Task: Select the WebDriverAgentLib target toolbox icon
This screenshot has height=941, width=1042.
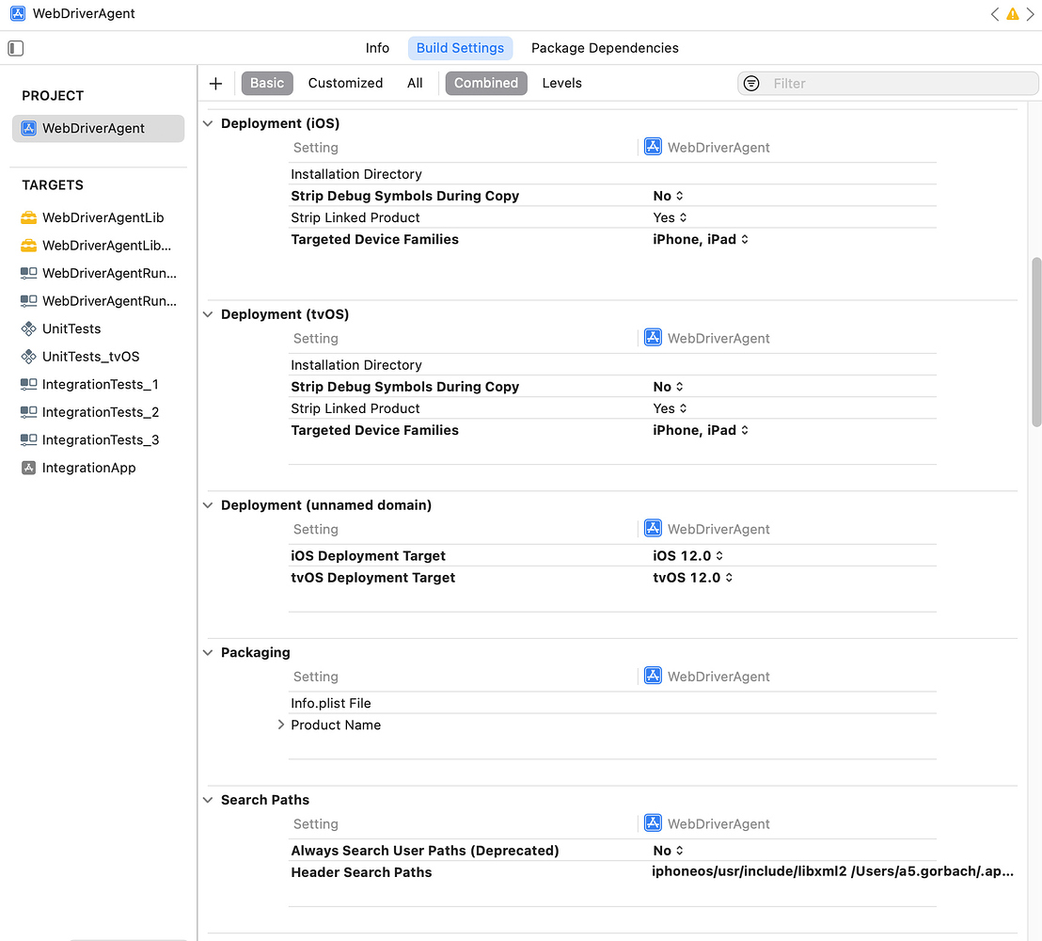Action: (x=28, y=217)
